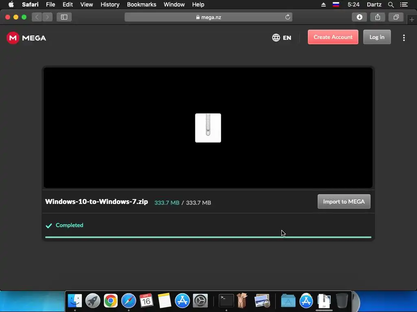Click Safari compass icon in Dock
Screen dimensions: 417x312
(128, 301)
